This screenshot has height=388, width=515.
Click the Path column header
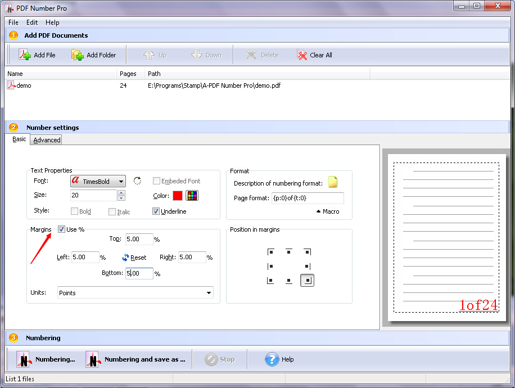(257, 74)
